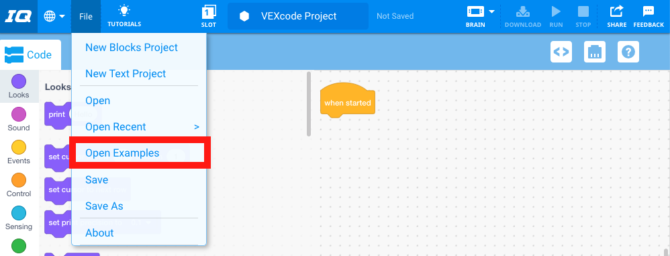The image size is (670, 256).
Task: Show the code viewer angle-brackets icon
Action: click(x=561, y=52)
